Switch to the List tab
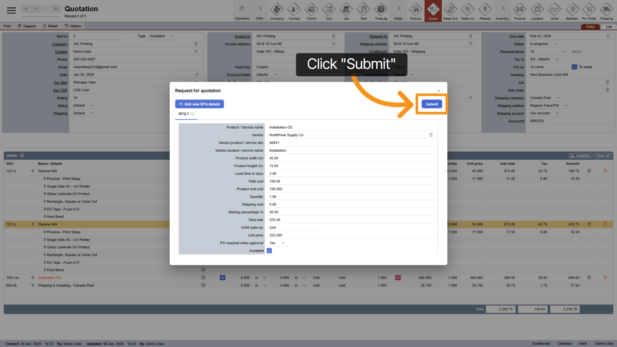Image resolution: width=617 pixels, height=347 pixels. click(609, 27)
